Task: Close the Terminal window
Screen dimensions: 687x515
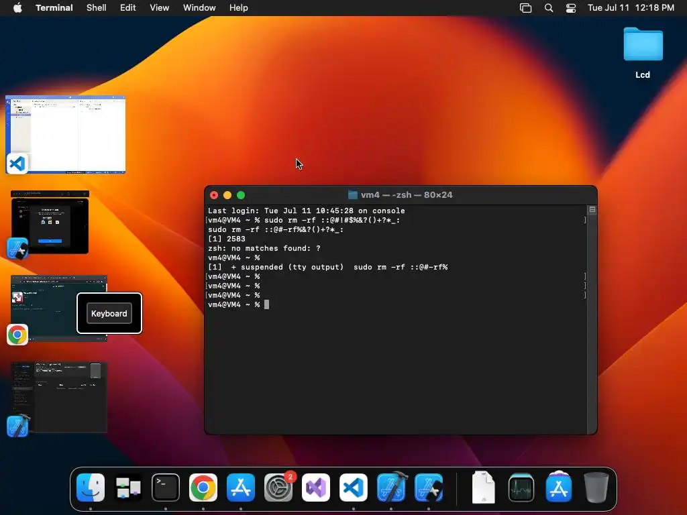Action: coord(214,195)
